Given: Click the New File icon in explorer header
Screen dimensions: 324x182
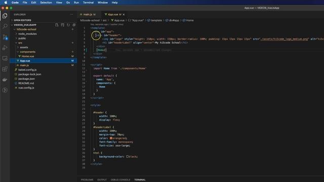Looking at the screenshot, I should pyautogui.click(x=57, y=25).
